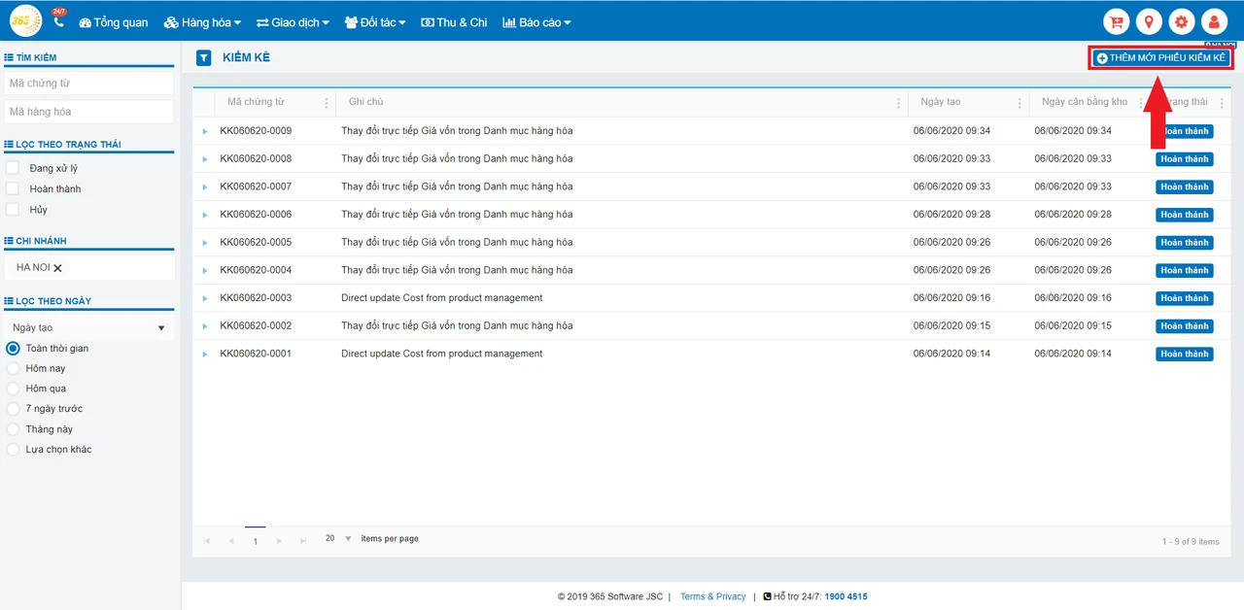Remove the HA NOI branch tag
This screenshot has height=610, width=1244.
[58, 268]
